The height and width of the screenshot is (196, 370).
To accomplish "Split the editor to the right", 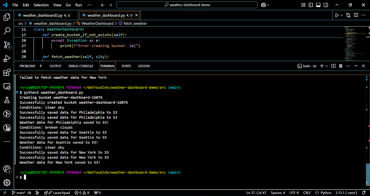I will pyautogui.click(x=356, y=15).
